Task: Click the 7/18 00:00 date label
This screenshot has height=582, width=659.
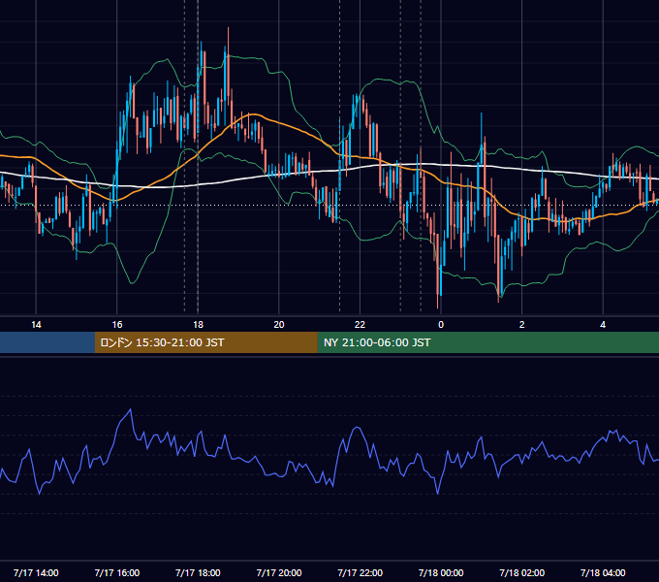Action: click(x=441, y=572)
